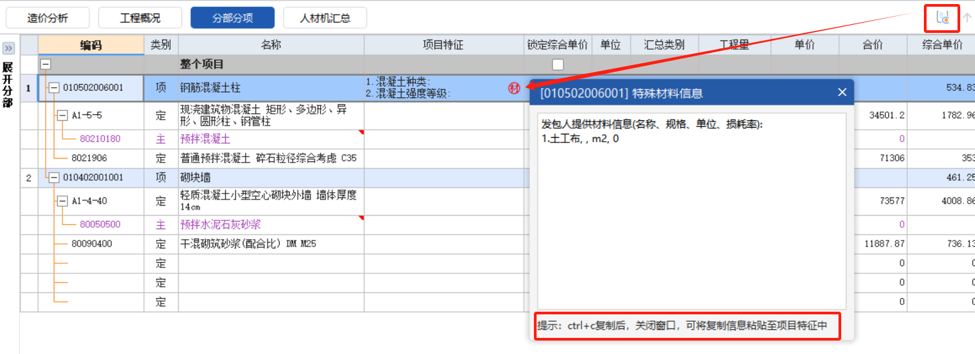Select material code 80210180
Viewport: 975px width, 354px height.
pos(100,139)
